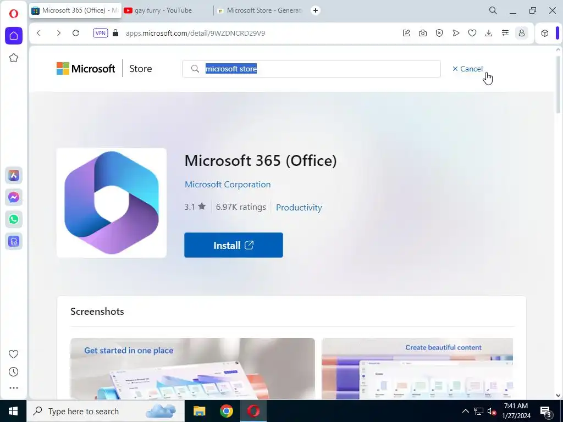Click the Opera icon in the taskbar

tap(253, 411)
